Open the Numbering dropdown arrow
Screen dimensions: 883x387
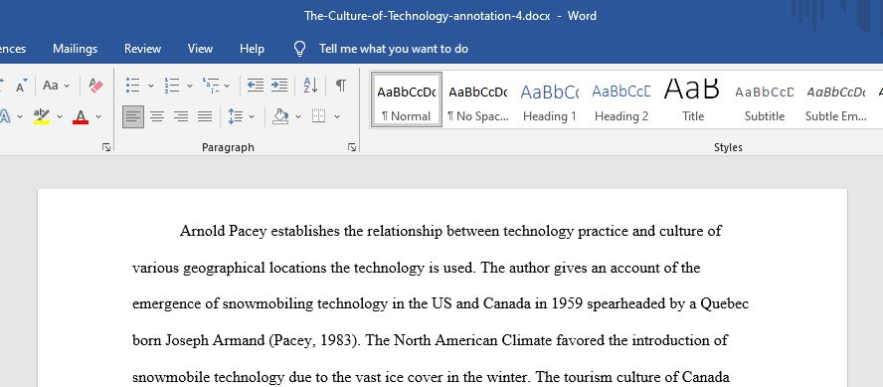click(x=190, y=86)
